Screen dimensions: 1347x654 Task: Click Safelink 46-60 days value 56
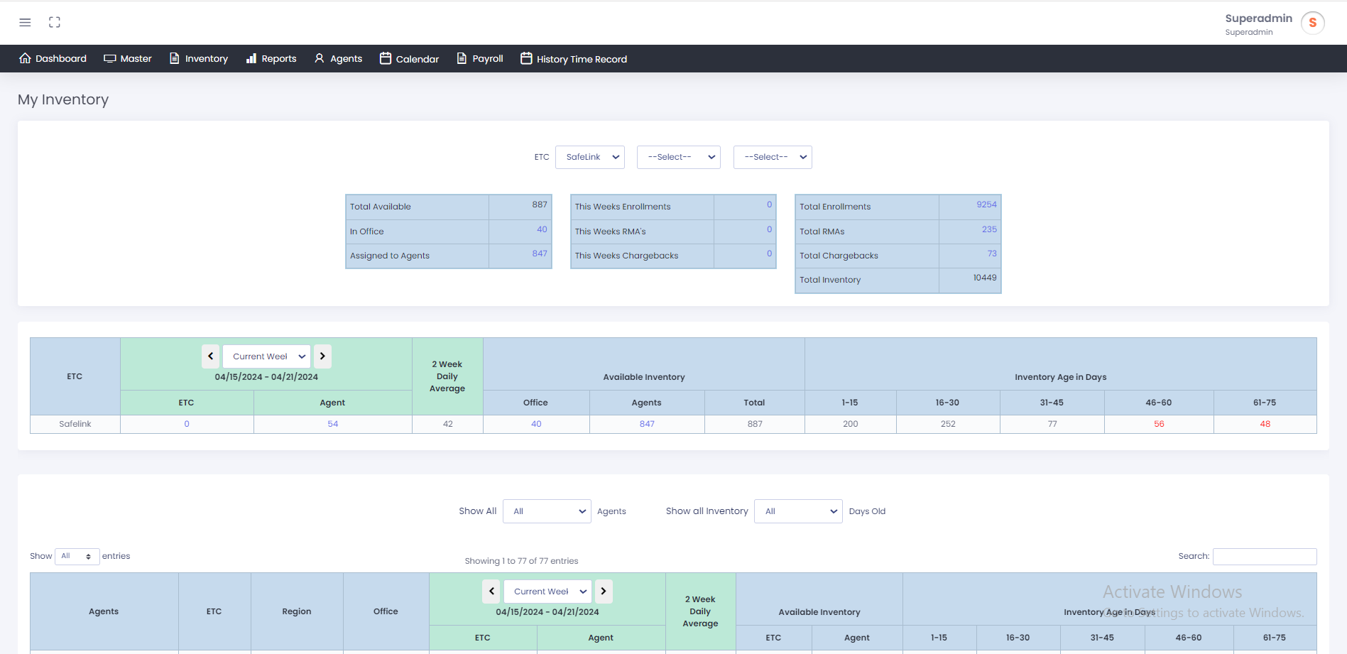1159,424
